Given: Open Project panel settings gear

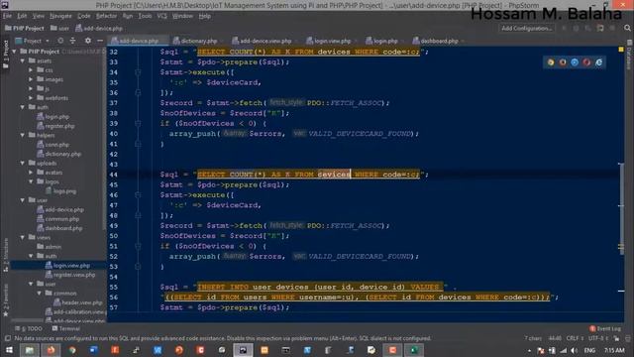Looking at the screenshot, I should click(88, 41).
